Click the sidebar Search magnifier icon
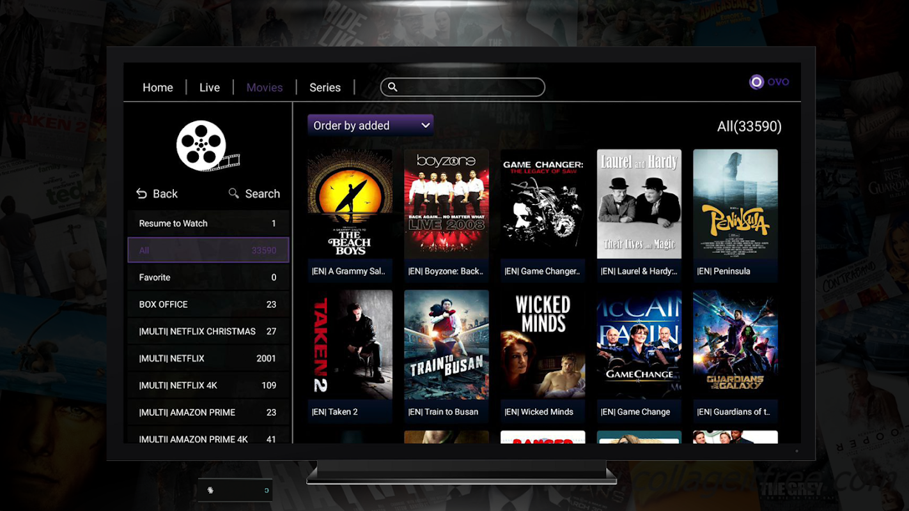Viewport: 909px width, 511px height. pyautogui.click(x=234, y=193)
